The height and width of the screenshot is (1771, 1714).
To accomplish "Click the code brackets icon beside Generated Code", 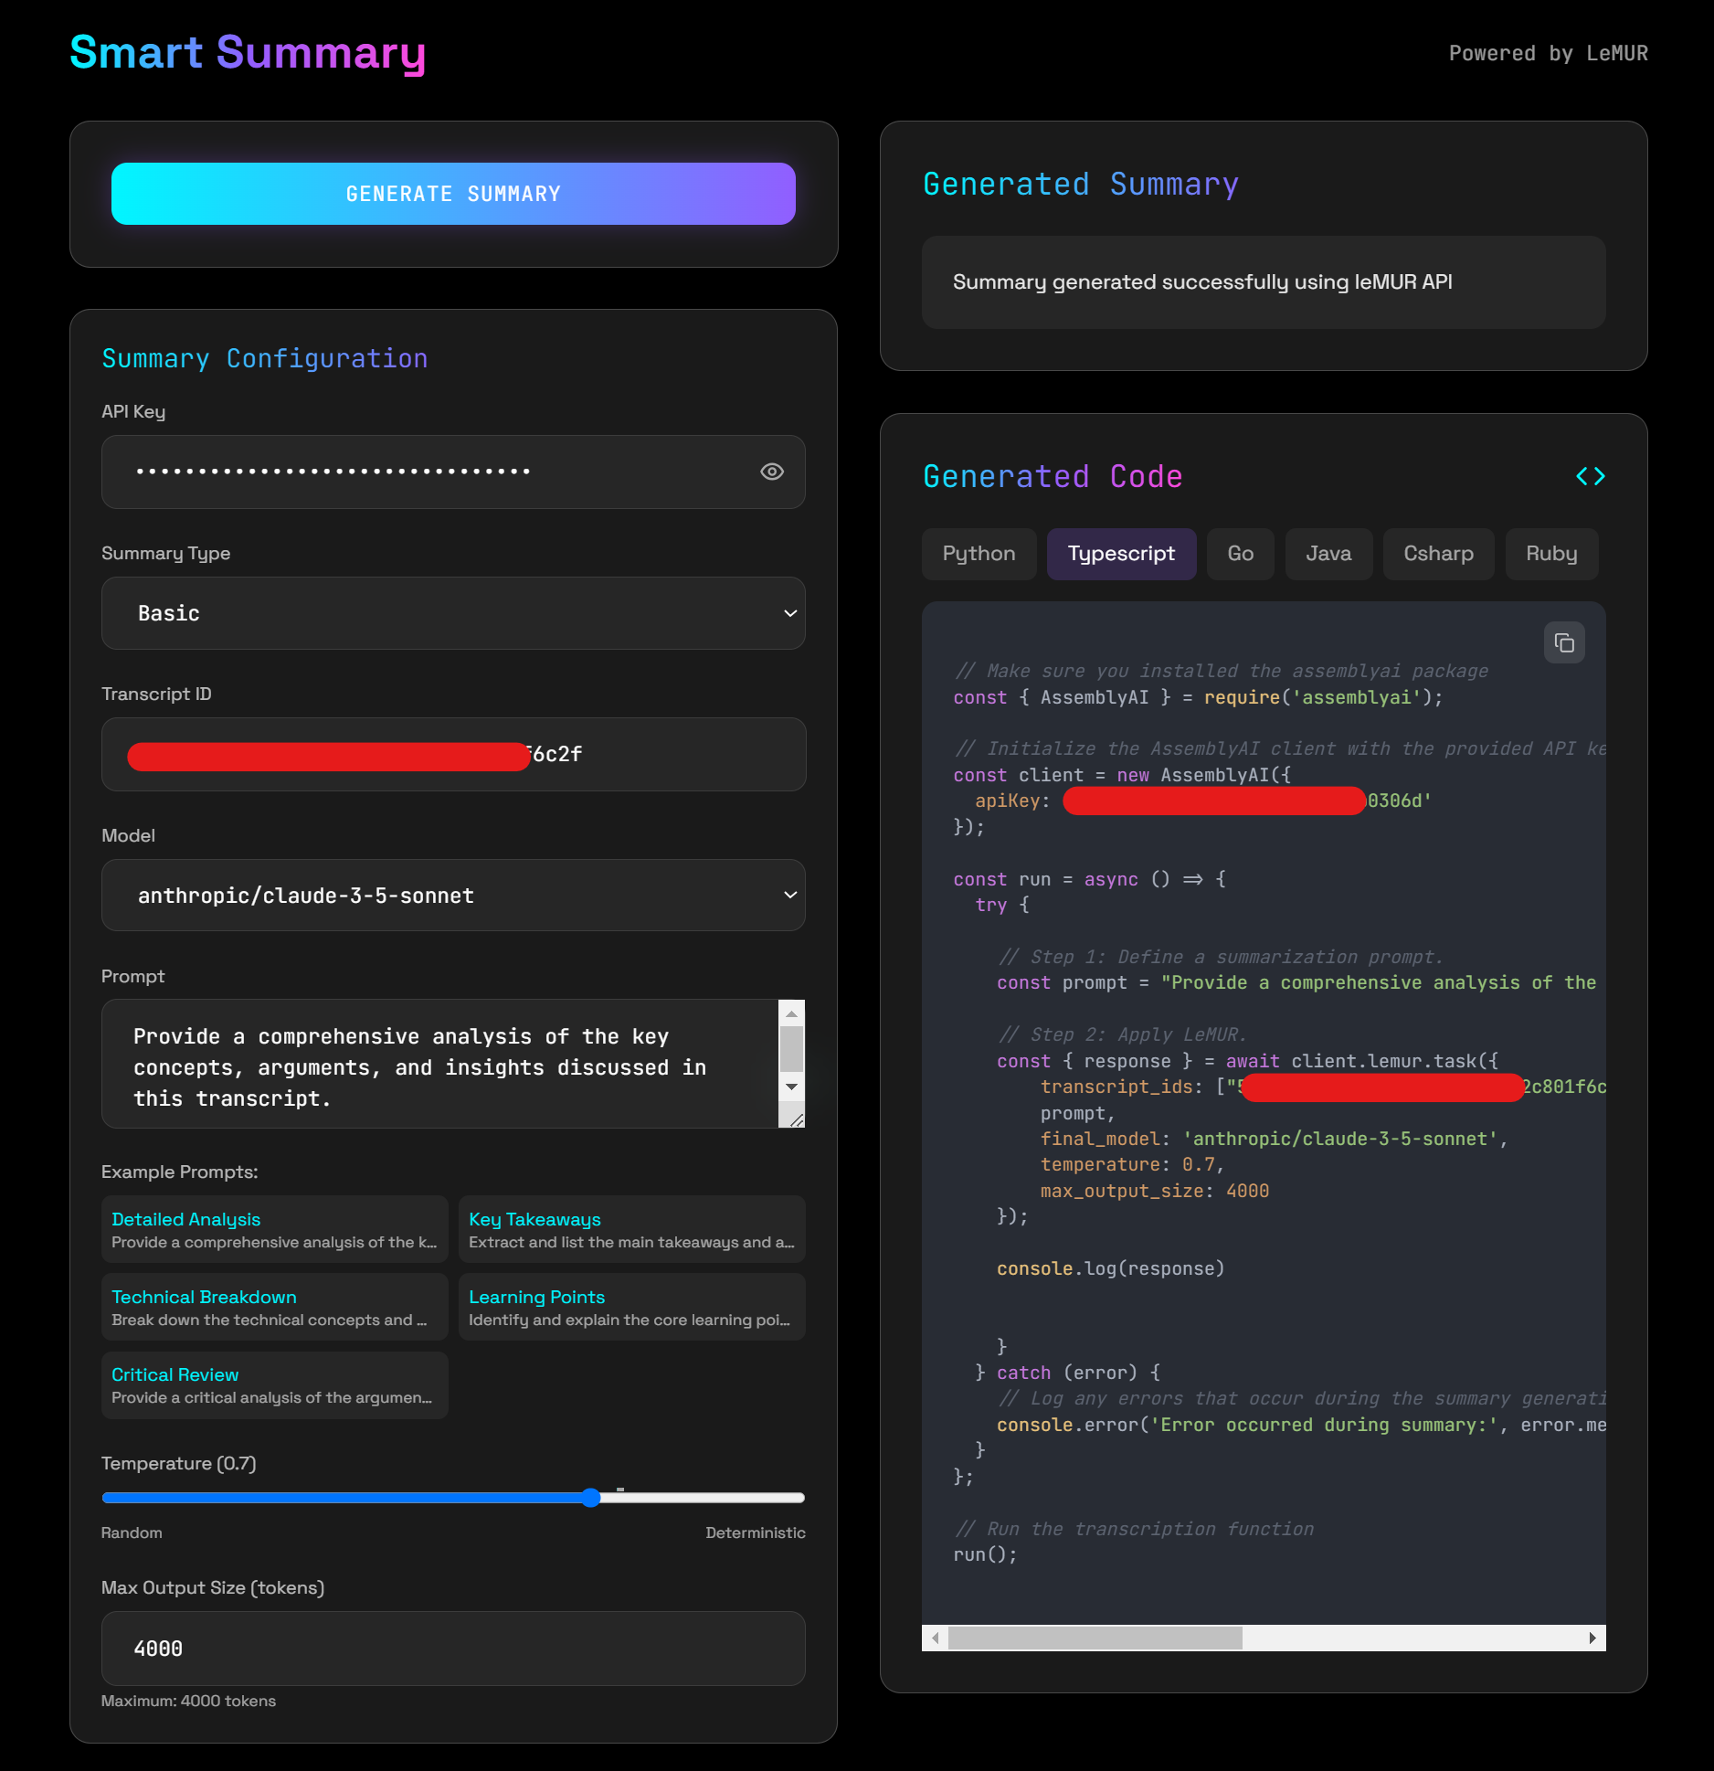I will [x=1590, y=476].
